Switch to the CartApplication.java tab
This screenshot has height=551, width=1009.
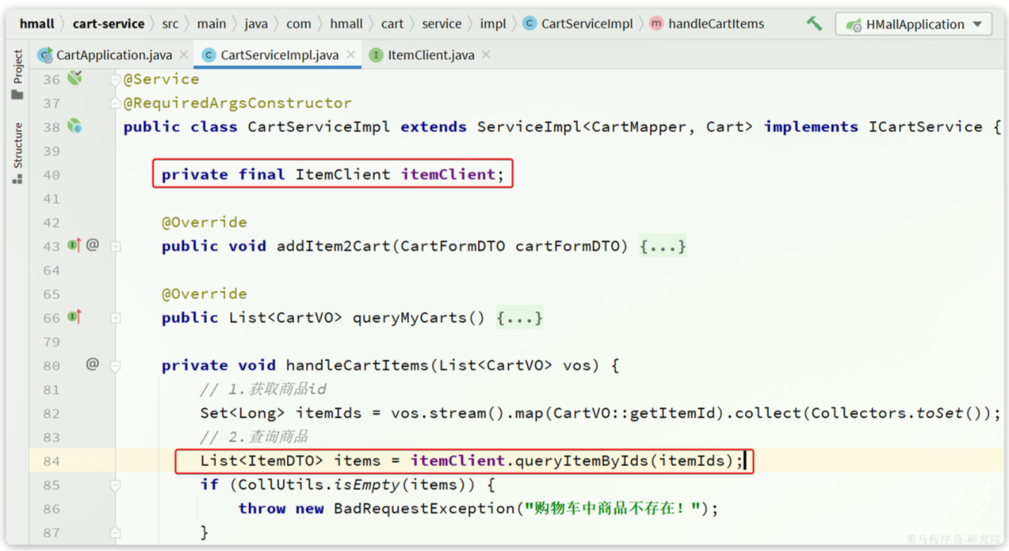[x=106, y=55]
